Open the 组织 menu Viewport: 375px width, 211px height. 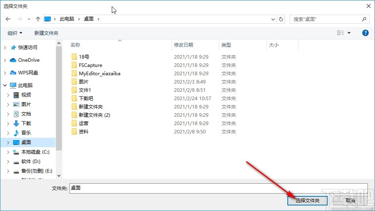pos(15,33)
